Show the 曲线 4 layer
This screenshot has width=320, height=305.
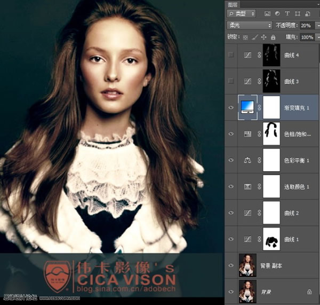tap(231, 55)
